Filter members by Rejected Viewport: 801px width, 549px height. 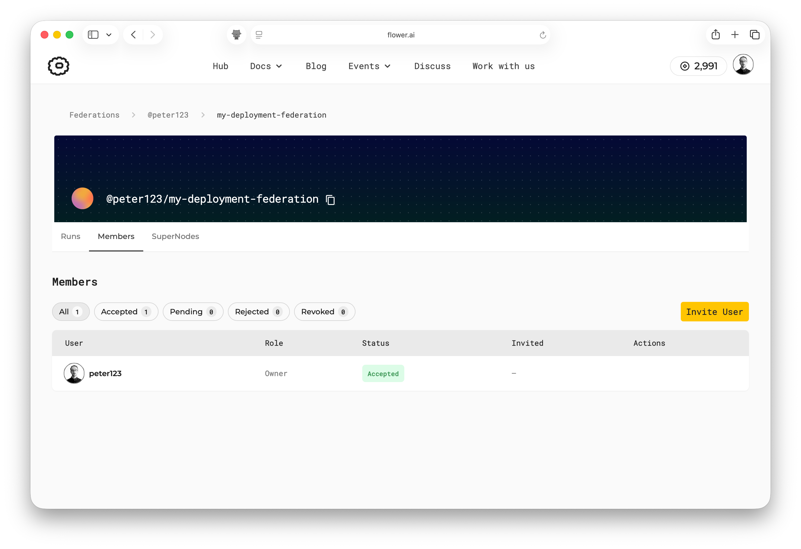pyautogui.click(x=259, y=312)
